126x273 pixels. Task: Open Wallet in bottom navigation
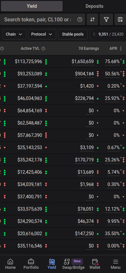tap(95, 264)
